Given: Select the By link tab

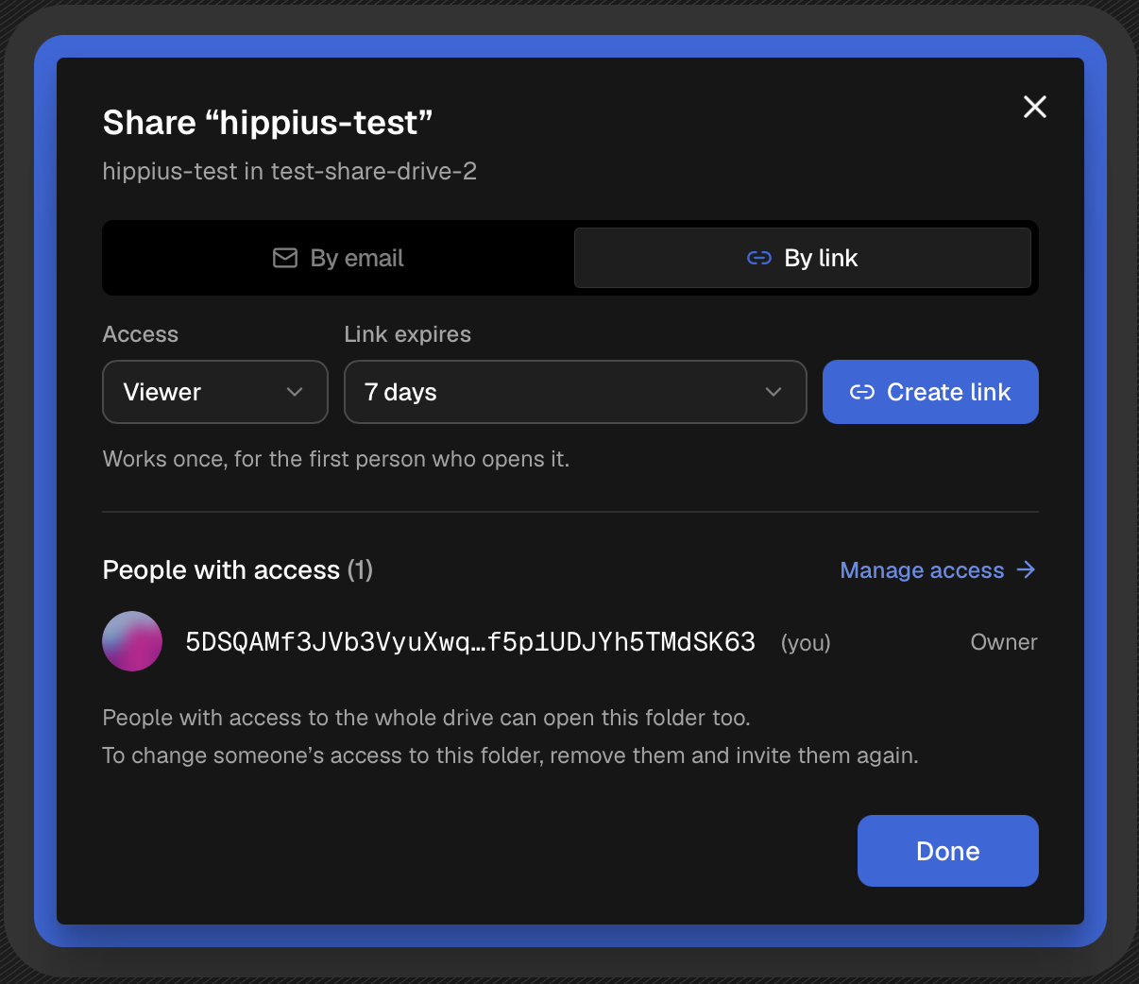Looking at the screenshot, I should tap(803, 258).
